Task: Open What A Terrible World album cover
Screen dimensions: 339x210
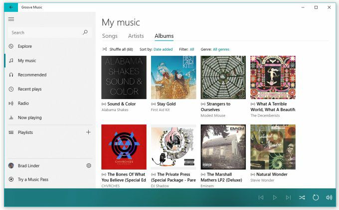Action: [x=273, y=77]
